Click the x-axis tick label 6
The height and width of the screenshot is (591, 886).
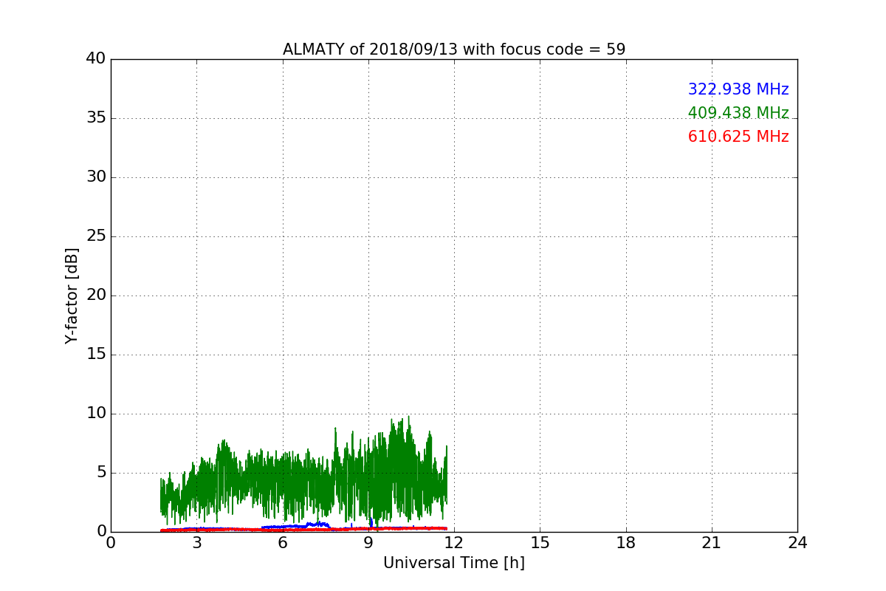pyautogui.click(x=282, y=543)
